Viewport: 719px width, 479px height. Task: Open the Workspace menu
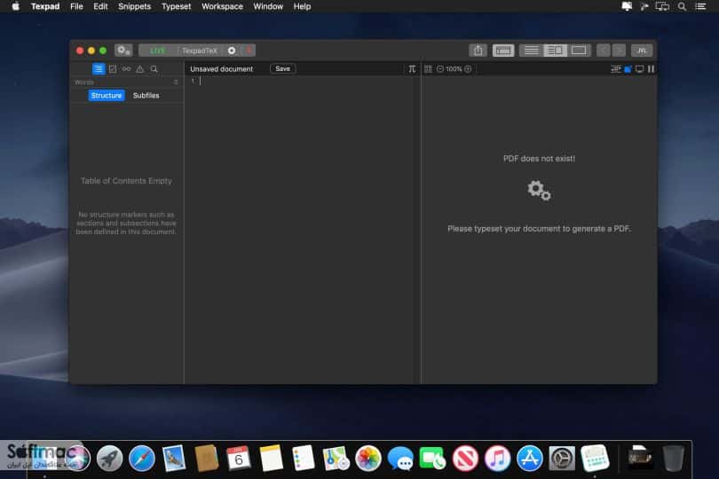pyautogui.click(x=223, y=6)
